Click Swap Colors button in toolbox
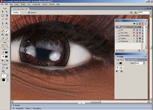Viewport: 153px width, 110px height. [8, 61]
